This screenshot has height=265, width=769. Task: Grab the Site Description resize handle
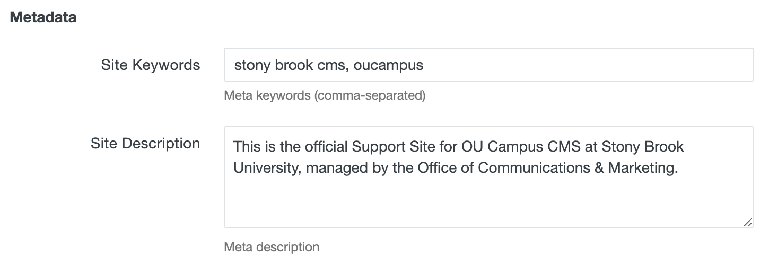pyautogui.click(x=748, y=223)
